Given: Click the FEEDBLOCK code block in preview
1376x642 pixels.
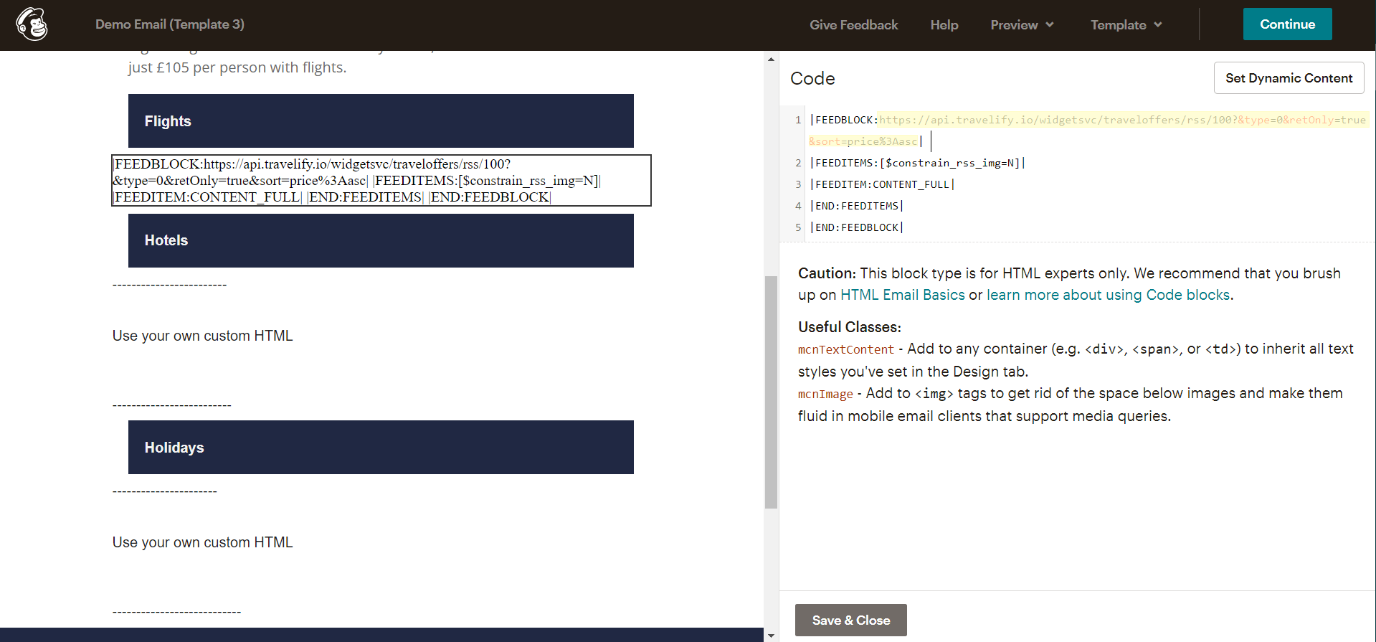Looking at the screenshot, I should point(381,180).
